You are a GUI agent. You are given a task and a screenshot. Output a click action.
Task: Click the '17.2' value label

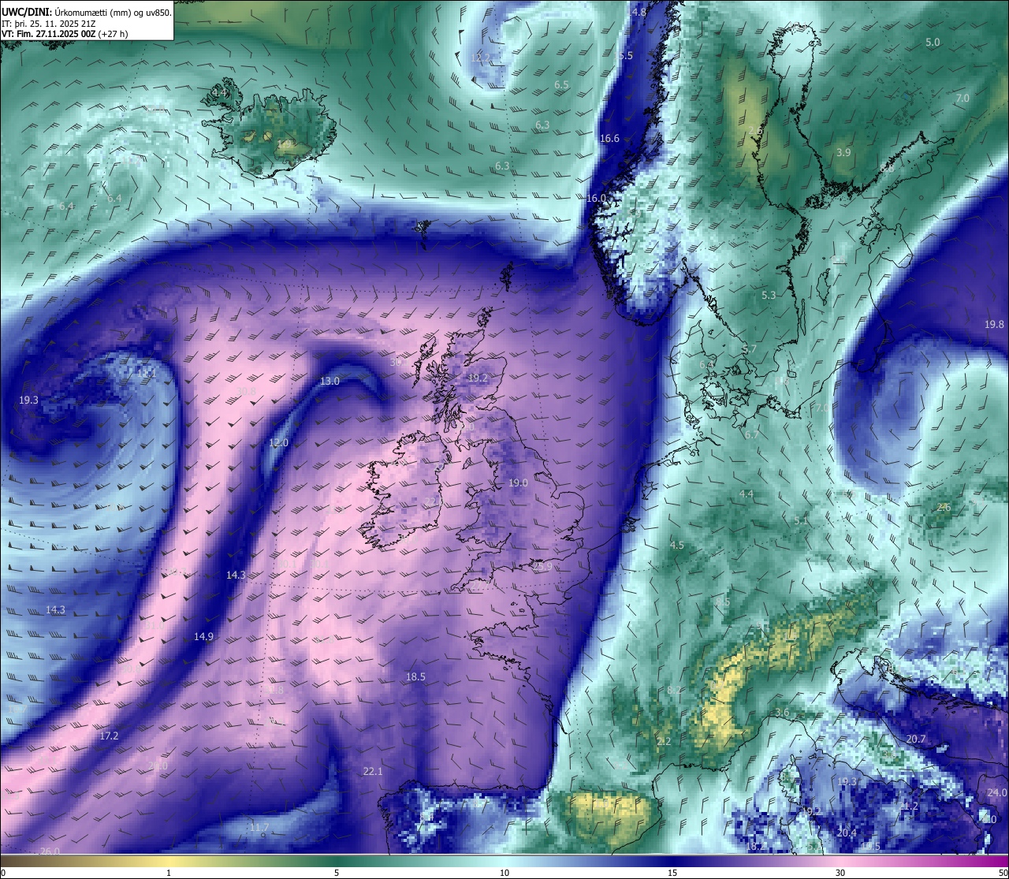point(109,736)
